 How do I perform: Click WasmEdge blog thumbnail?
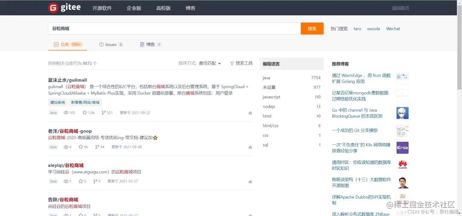pyautogui.click(x=403, y=78)
